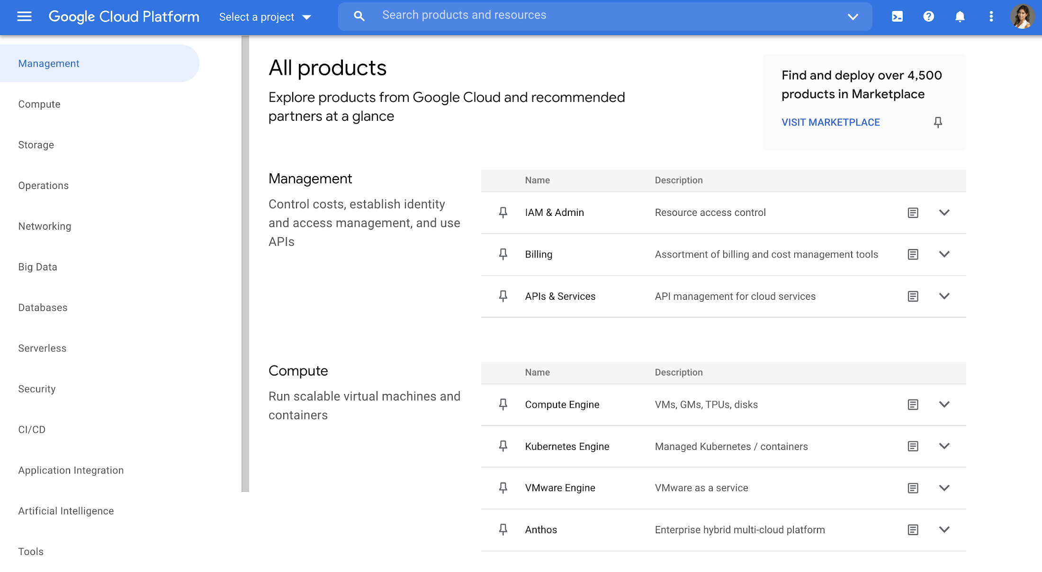Screen dimensions: 1042x572
Task: Click the Anthos pin icon
Action: 503,529
